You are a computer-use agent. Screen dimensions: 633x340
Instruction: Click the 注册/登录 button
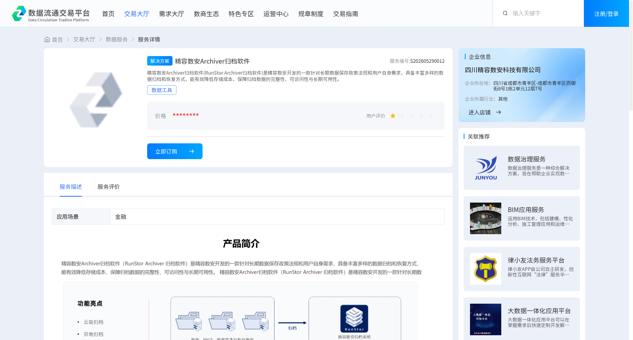coord(606,13)
